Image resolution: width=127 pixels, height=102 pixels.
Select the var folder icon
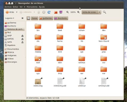[104, 69]
